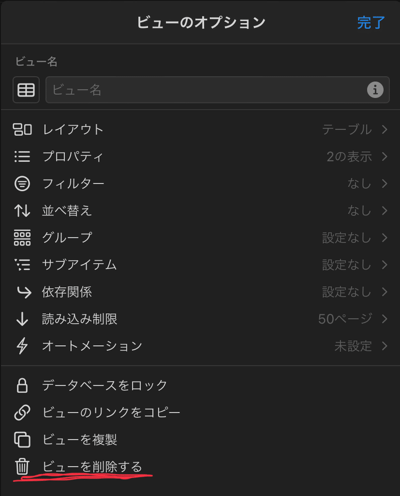Open the グループ menu row
Image resolution: width=400 pixels, height=496 pixels.
(x=200, y=238)
